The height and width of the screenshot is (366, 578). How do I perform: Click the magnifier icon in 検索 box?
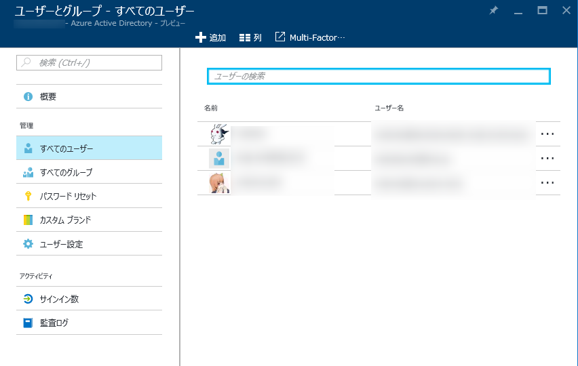click(26, 62)
